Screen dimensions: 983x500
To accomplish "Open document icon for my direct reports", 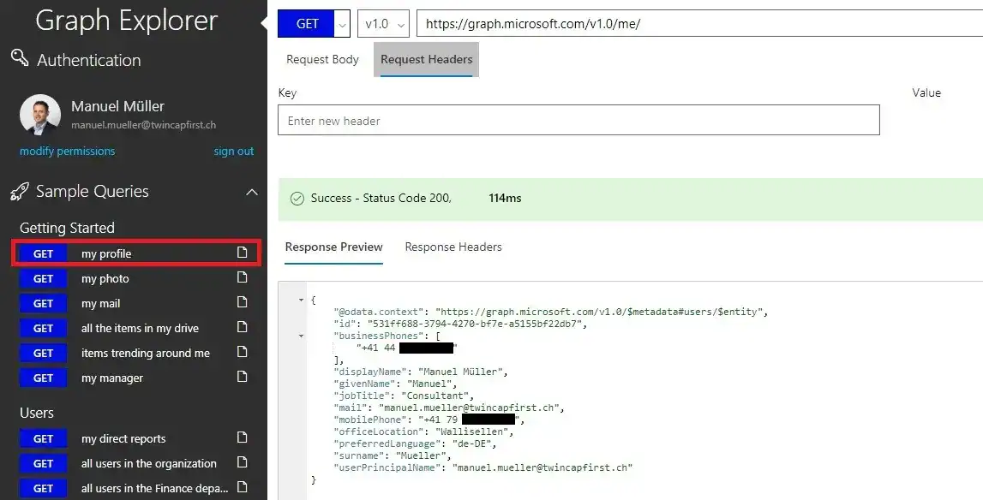I will [242, 437].
